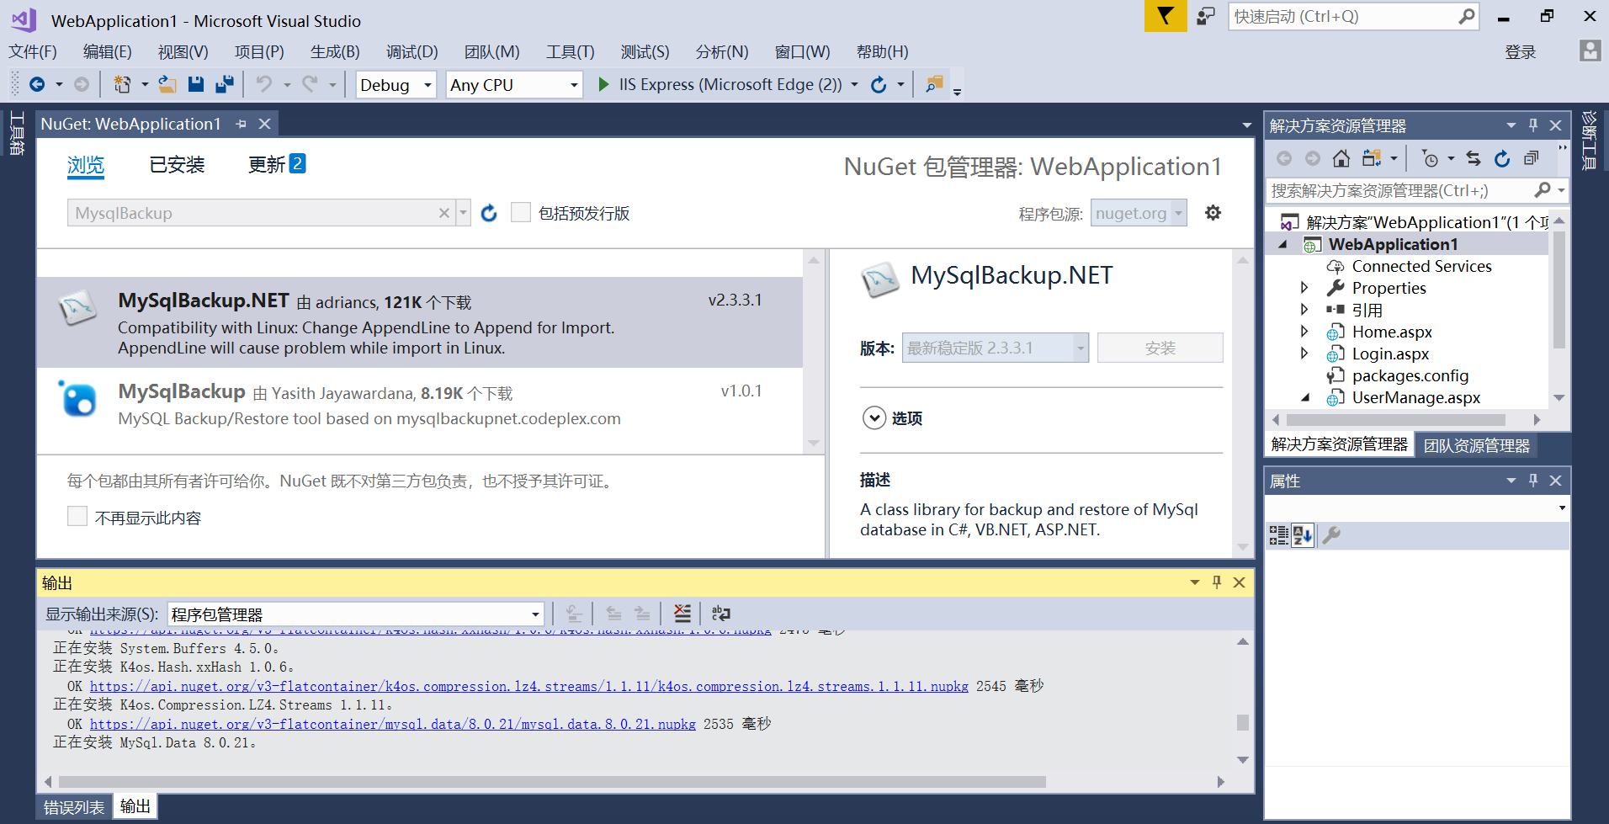Viewport: 1609px width, 824px height.
Task: Open the k4os.compression.lz4.streams nupkg link
Action: tap(529, 686)
